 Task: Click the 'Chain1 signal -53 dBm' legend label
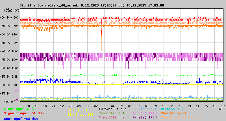[182, 117]
